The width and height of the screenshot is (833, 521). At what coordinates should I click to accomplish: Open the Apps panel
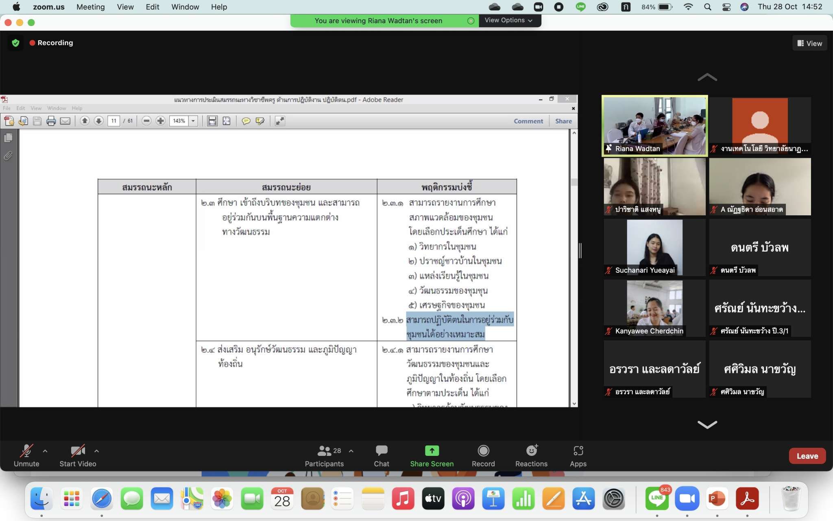click(x=578, y=455)
